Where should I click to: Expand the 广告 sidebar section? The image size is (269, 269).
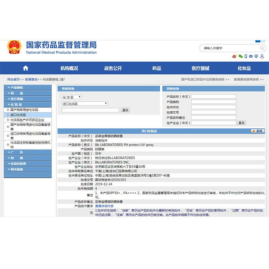click(x=28, y=152)
